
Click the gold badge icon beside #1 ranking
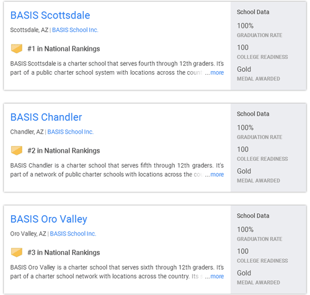(17, 49)
